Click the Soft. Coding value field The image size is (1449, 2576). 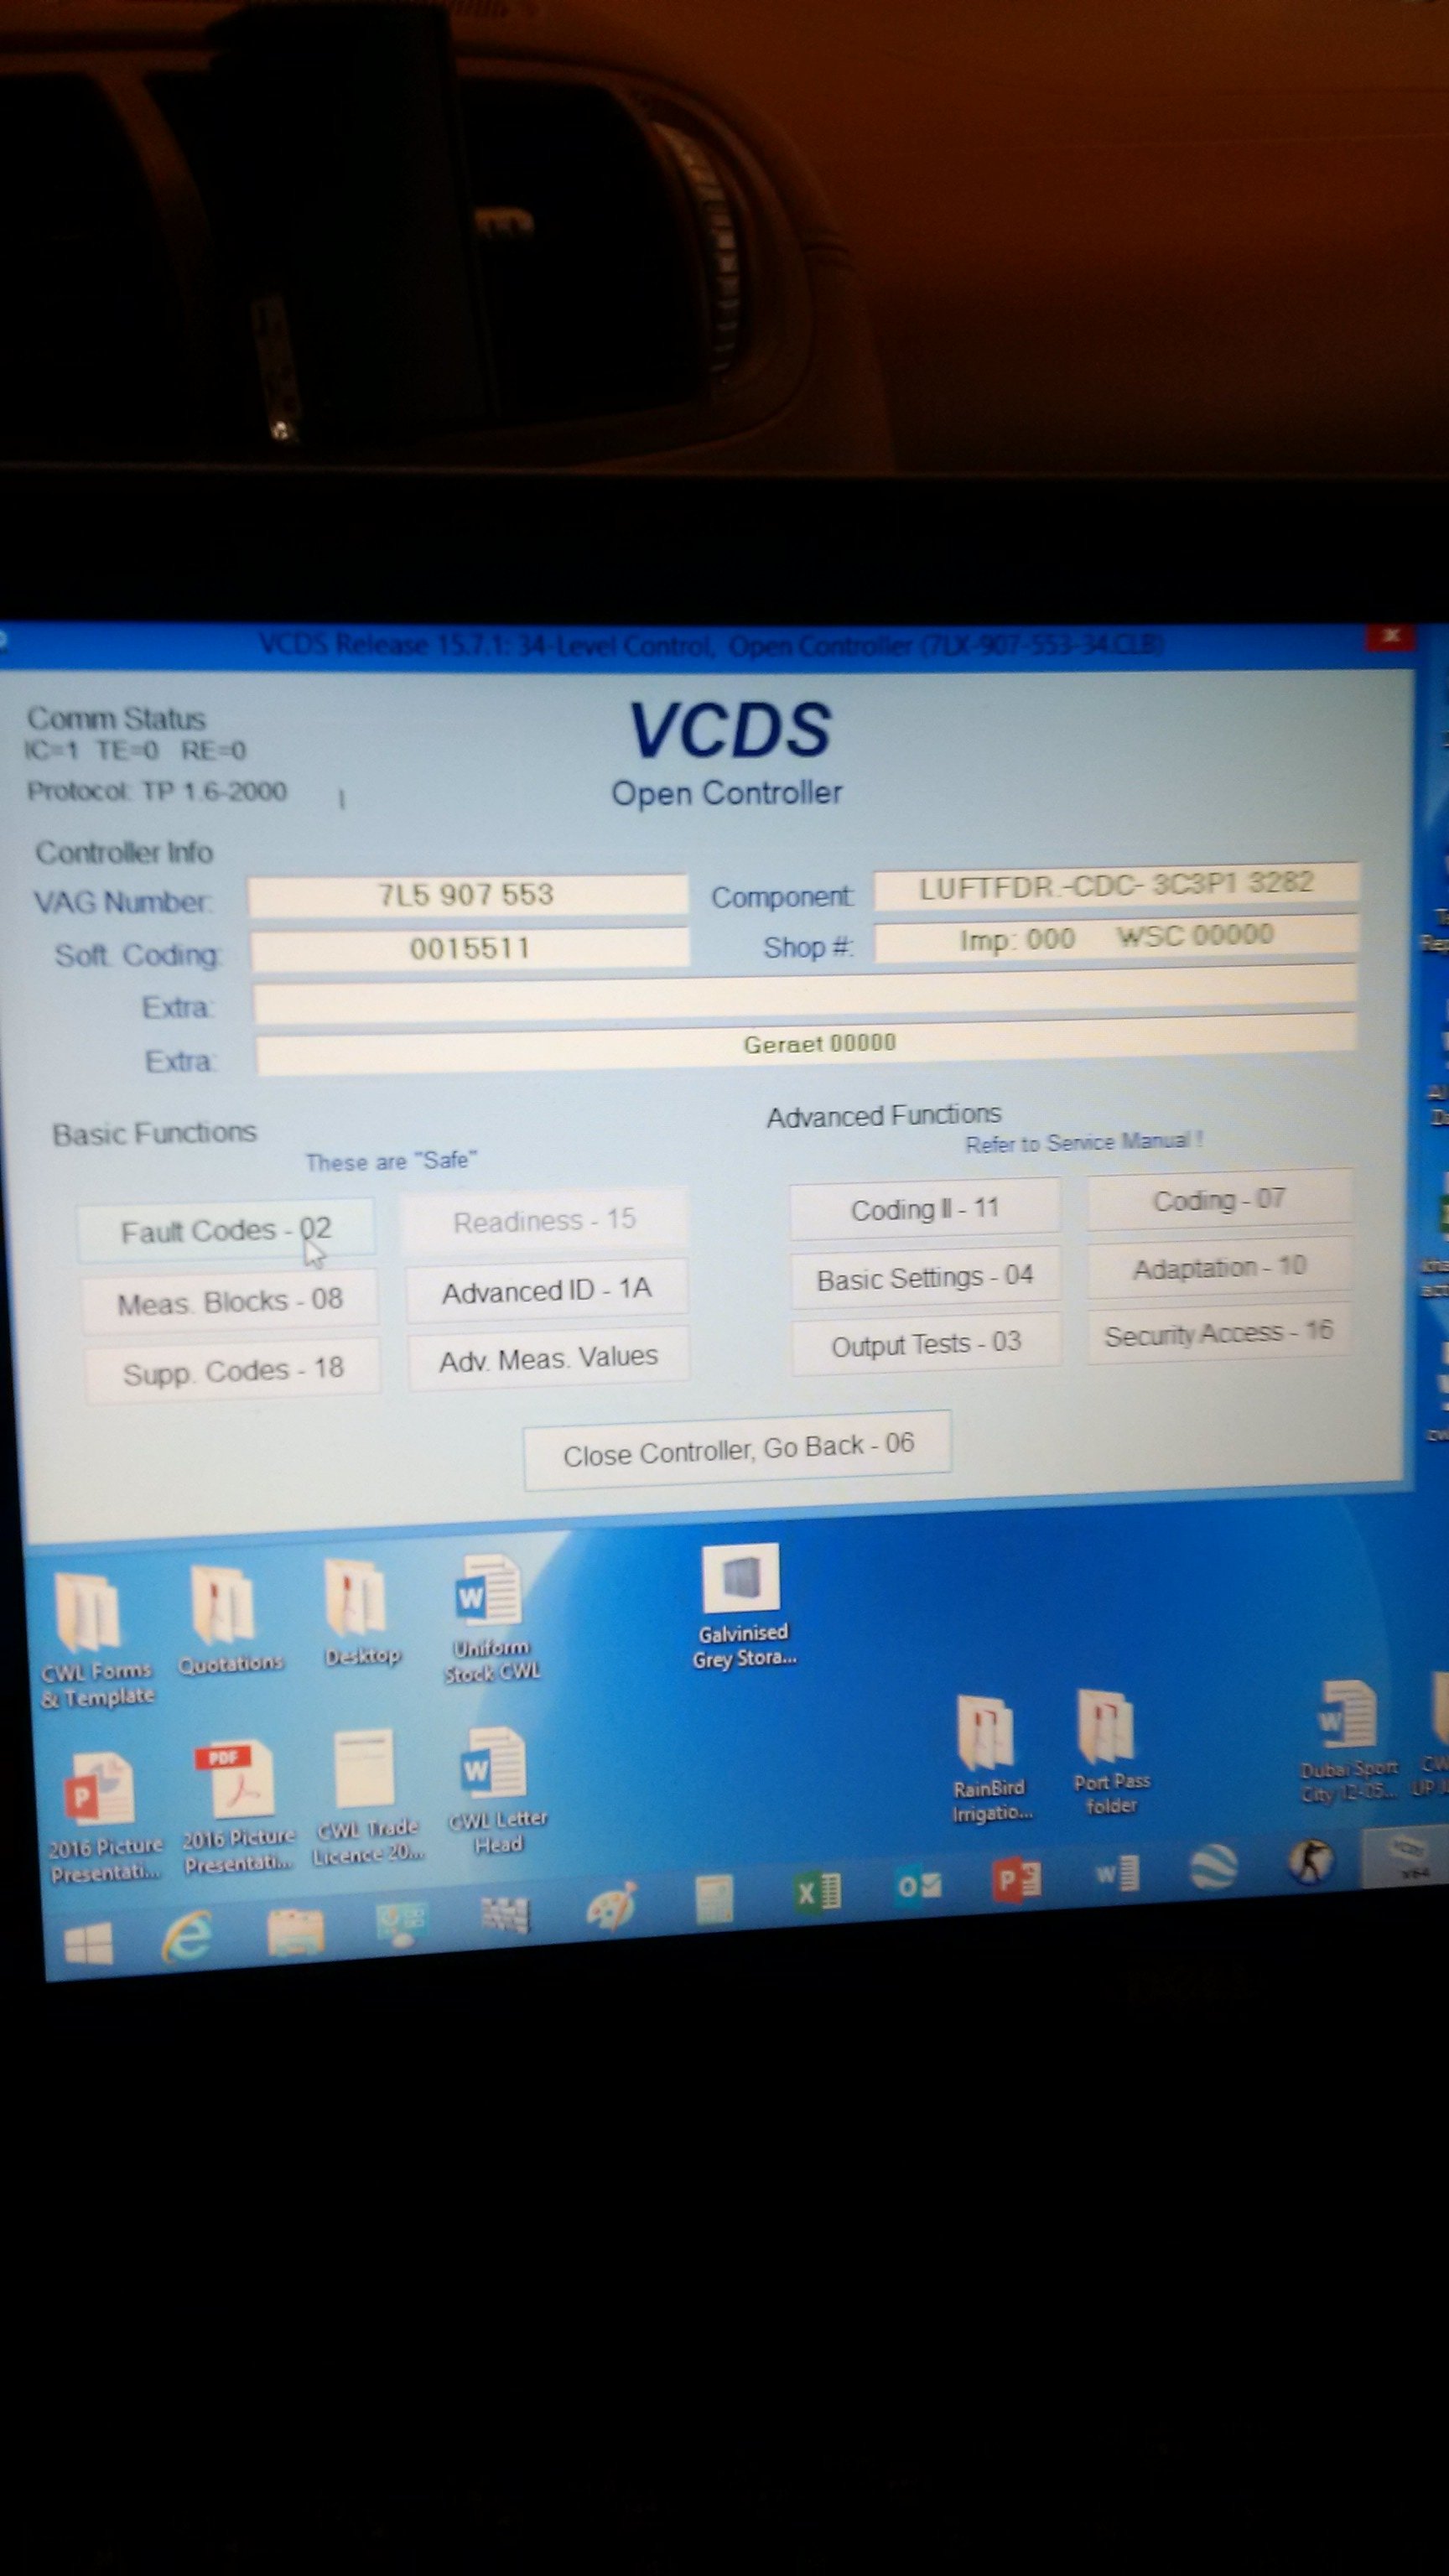[x=469, y=948]
